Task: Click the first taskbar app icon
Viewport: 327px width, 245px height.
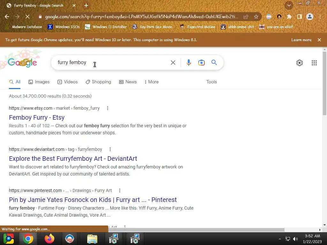Action: (8, 239)
